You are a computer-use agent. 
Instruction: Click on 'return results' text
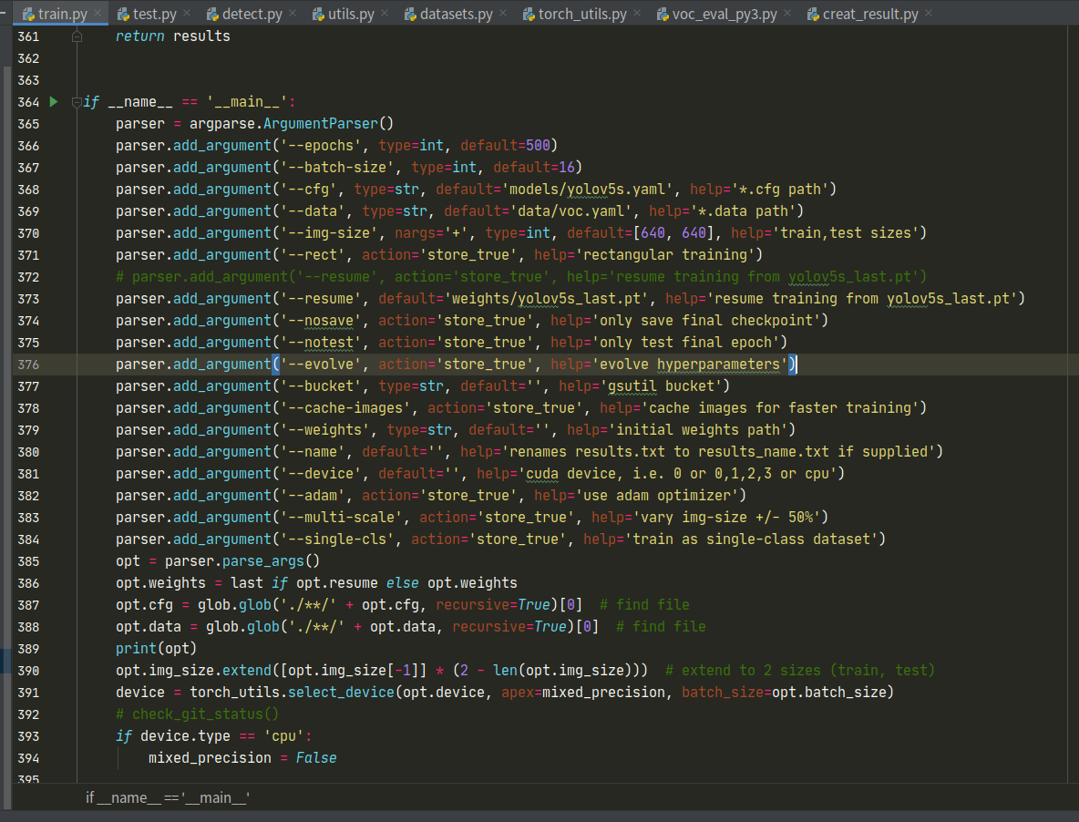173,36
